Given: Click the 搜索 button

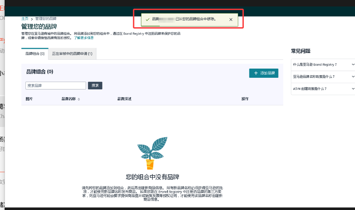Looking at the screenshot, I should (95, 86).
